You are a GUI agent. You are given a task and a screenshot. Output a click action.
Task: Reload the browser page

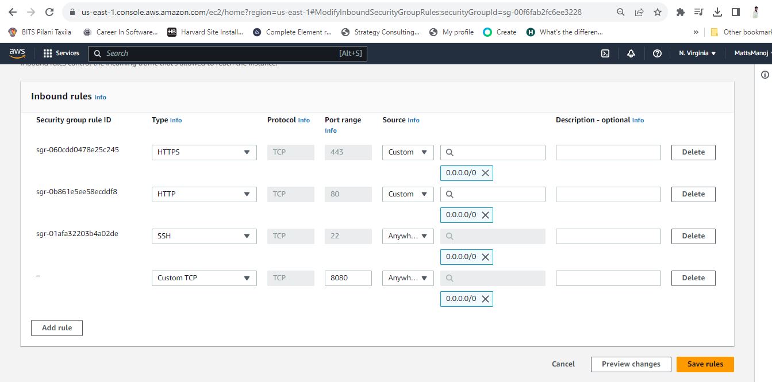(50, 12)
